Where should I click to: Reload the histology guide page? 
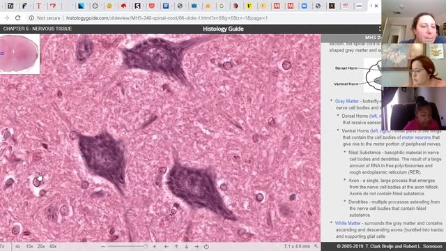(x=17, y=18)
